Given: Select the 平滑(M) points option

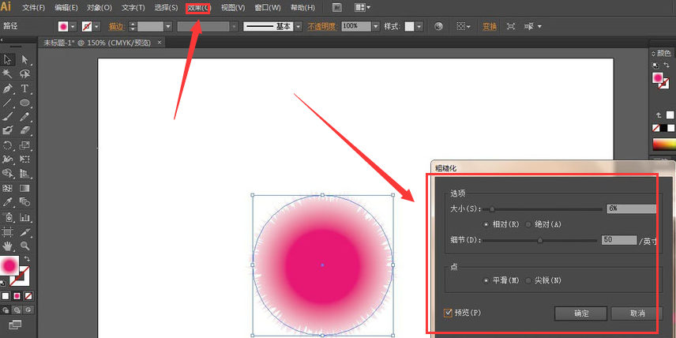Looking at the screenshot, I should [x=486, y=280].
